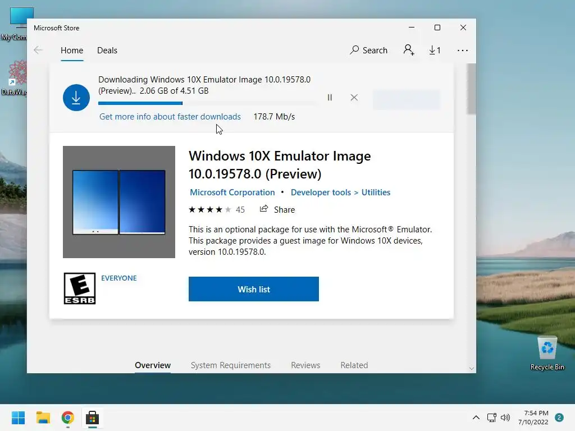Select the DataWag desktop shortcut
This screenshot has width=575, height=431.
[14, 78]
